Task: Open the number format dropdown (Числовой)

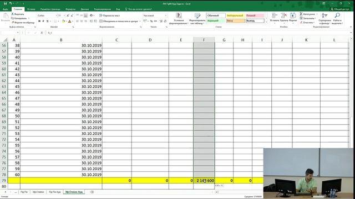Action: pyautogui.click(x=166, y=15)
